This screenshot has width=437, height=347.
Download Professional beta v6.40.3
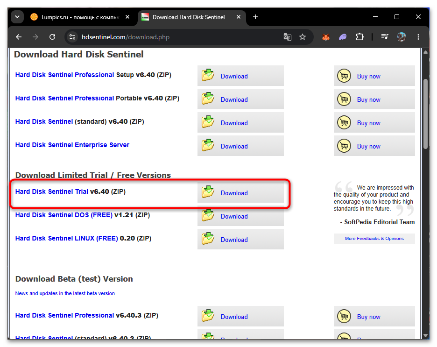point(240,316)
